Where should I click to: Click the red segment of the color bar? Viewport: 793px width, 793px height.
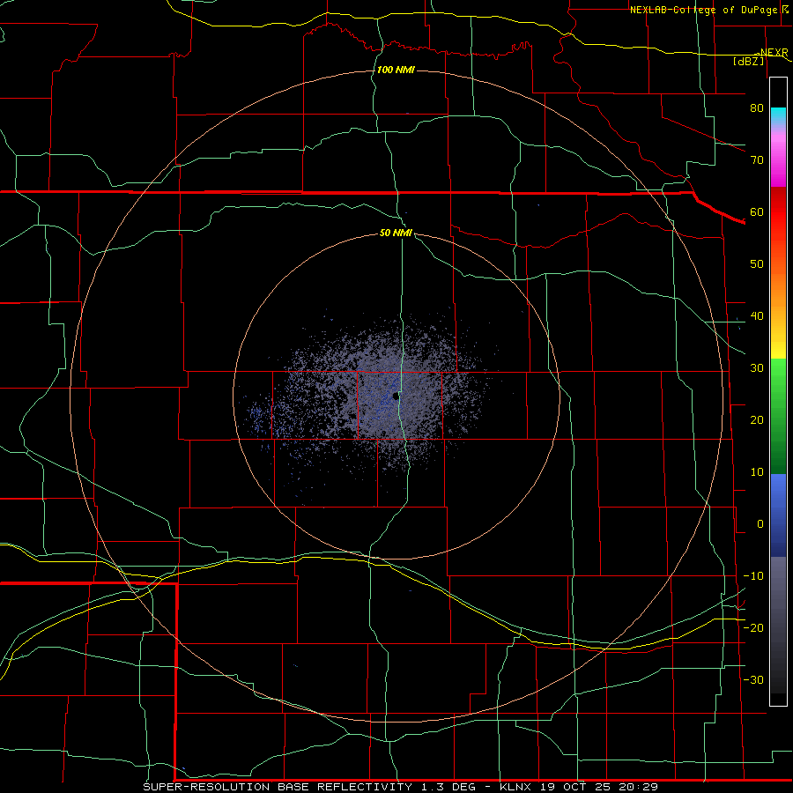pyautogui.click(x=778, y=212)
